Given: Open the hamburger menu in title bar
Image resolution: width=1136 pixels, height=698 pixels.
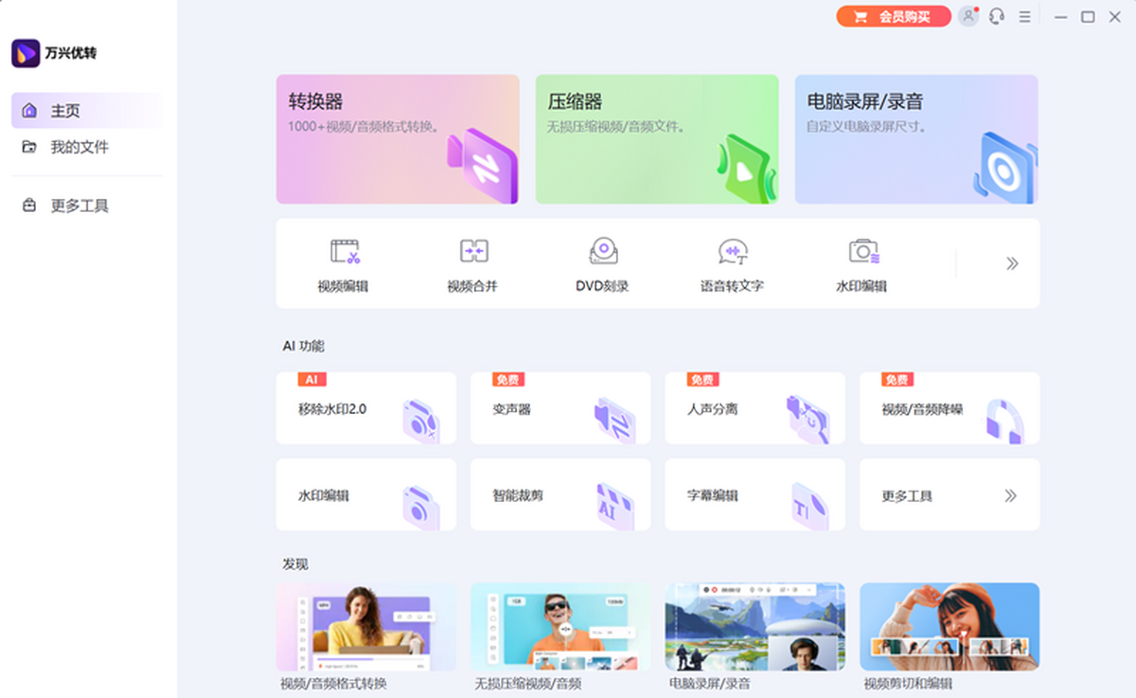Looking at the screenshot, I should pos(1024,17).
